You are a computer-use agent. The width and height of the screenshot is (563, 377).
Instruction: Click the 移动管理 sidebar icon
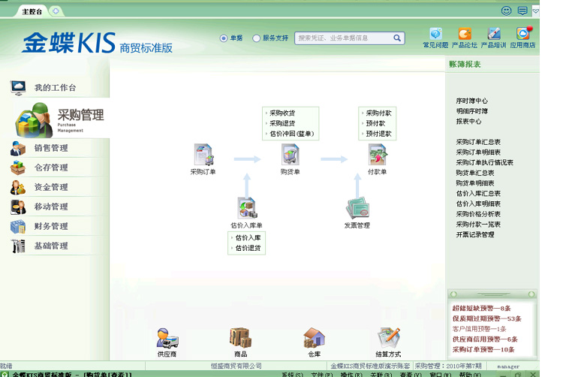18,207
